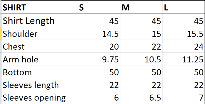Viewport: 205px width, 104px height.
Task: Select Bottom value 50 for size M
Action: [141, 72]
